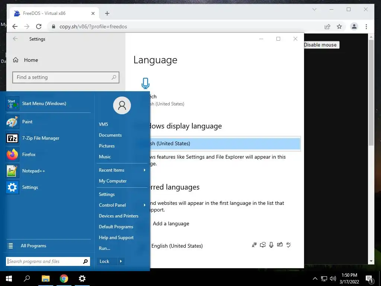
Task: Click the user avatar picture
Action: coord(122,105)
